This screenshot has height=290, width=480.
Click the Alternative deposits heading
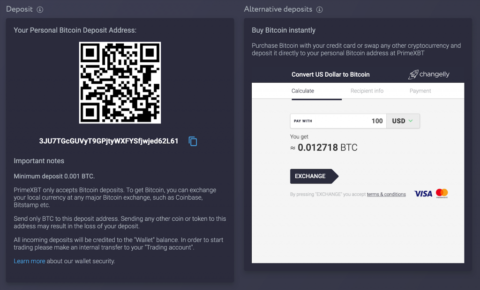coord(278,9)
